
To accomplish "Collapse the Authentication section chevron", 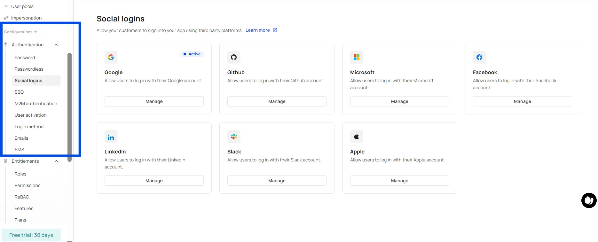I will pyautogui.click(x=56, y=45).
